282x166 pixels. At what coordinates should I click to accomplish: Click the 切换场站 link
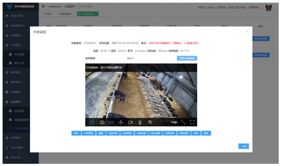pos(253,7)
